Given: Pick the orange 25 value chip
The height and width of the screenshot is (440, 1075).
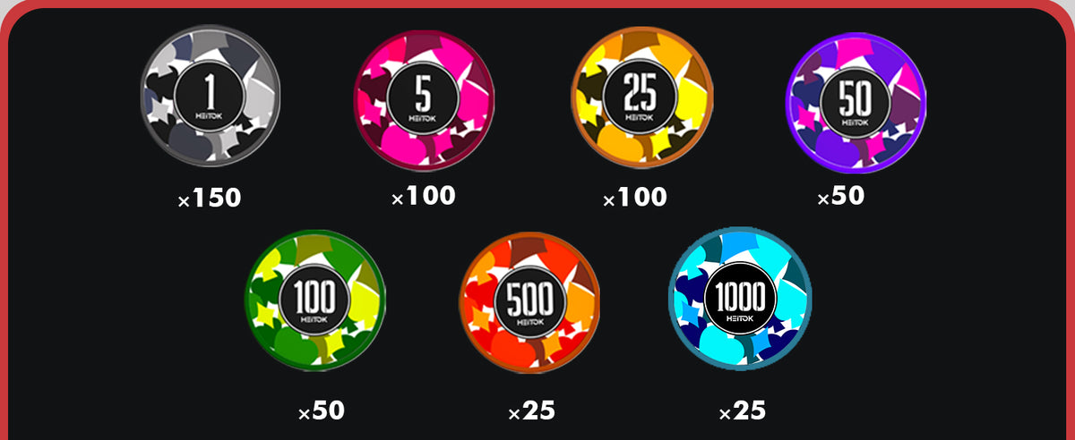Looking at the screenshot, I should tap(641, 98).
